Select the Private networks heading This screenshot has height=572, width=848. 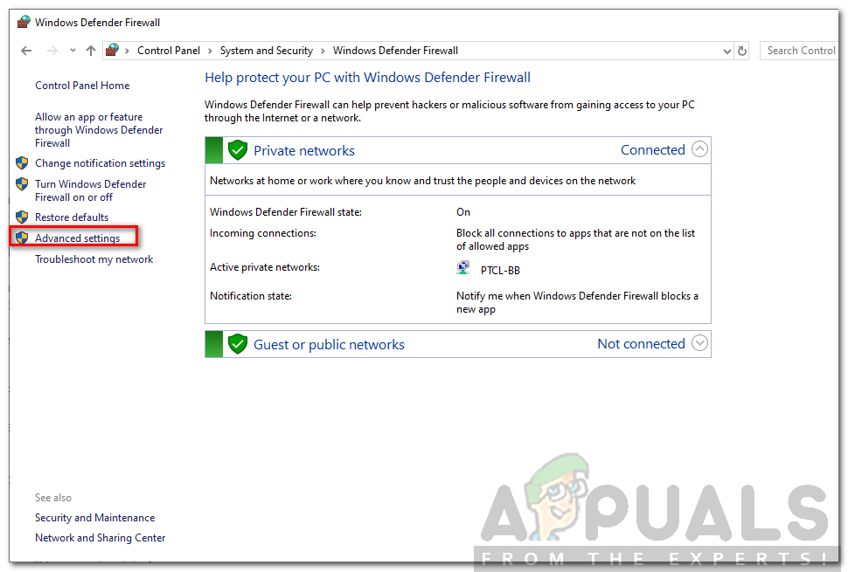pyautogui.click(x=304, y=151)
